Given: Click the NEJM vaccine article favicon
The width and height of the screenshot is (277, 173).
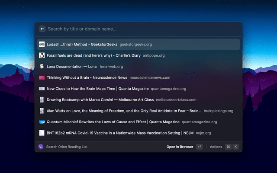Looking at the screenshot, I should click(42, 133).
